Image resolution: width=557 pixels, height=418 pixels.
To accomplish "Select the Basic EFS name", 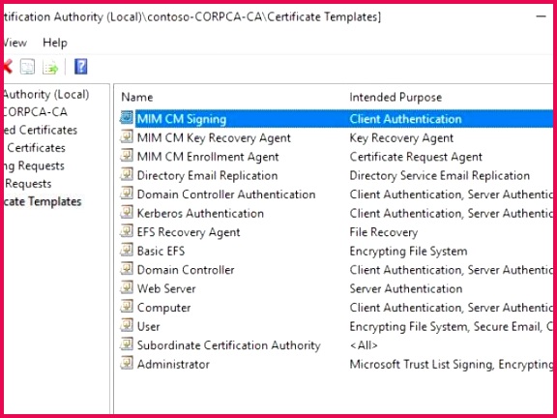I will pyautogui.click(x=161, y=251).
